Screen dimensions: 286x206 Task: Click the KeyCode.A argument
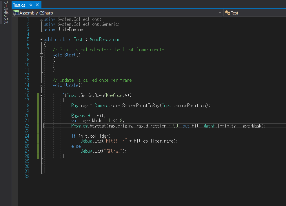coord(117,95)
